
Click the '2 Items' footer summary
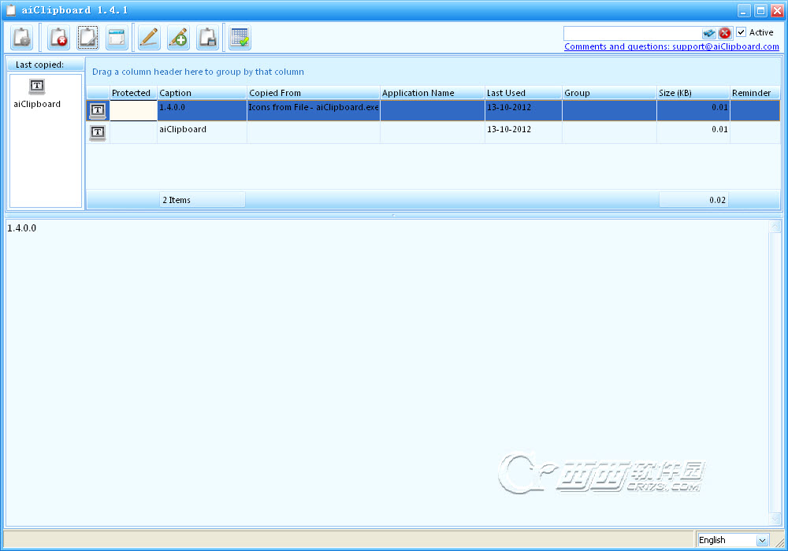pyautogui.click(x=202, y=200)
